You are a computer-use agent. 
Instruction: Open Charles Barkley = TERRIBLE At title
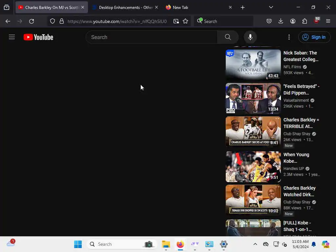(x=301, y=123)
